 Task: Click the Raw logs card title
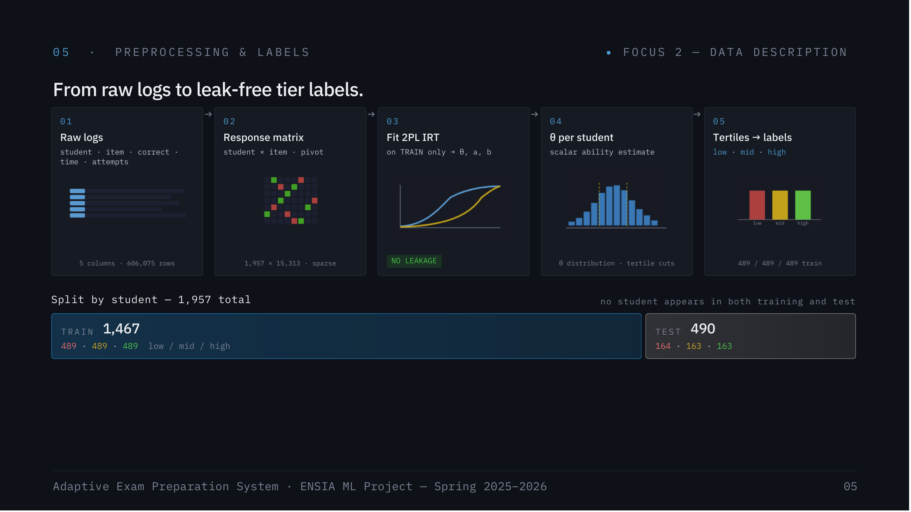pyautogui.click(x=82, y=137)
